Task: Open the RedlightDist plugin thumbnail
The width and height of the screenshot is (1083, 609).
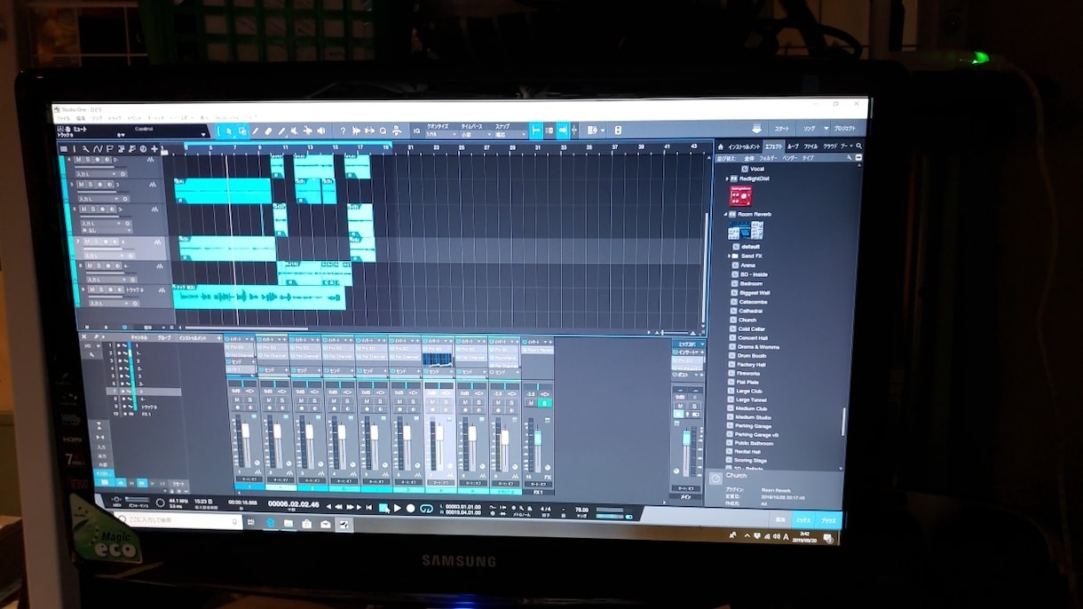Action: [740, 197]
